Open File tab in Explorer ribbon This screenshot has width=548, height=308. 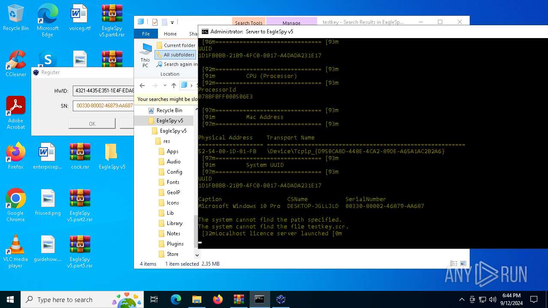(x=146, y=34)
